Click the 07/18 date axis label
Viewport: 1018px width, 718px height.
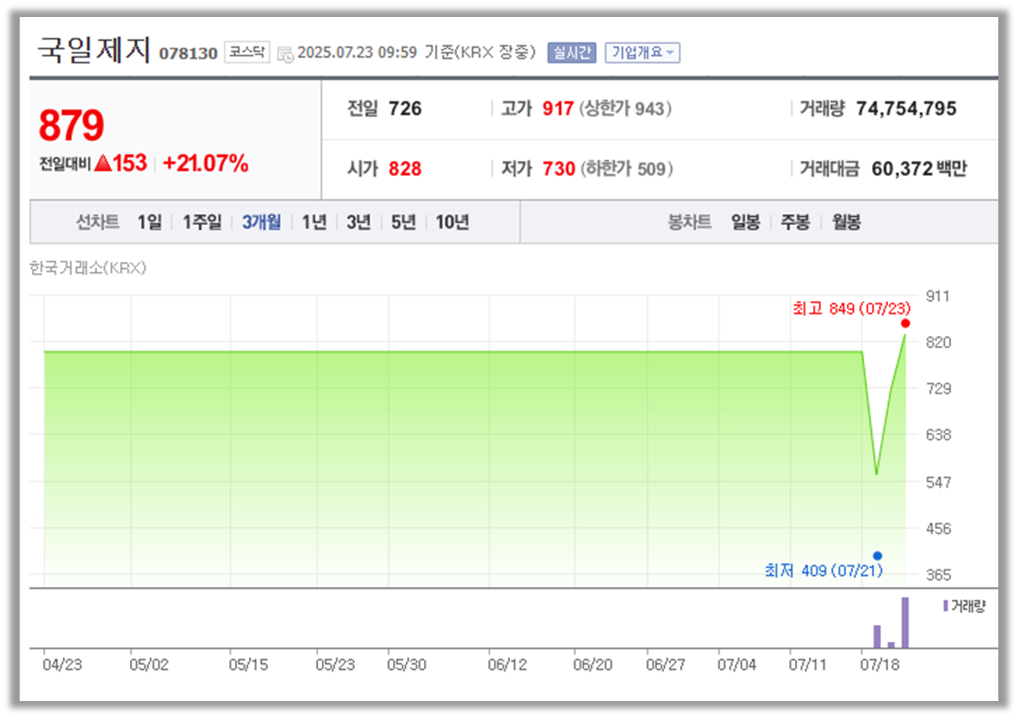pyautogui.click(x=880, y=665)
